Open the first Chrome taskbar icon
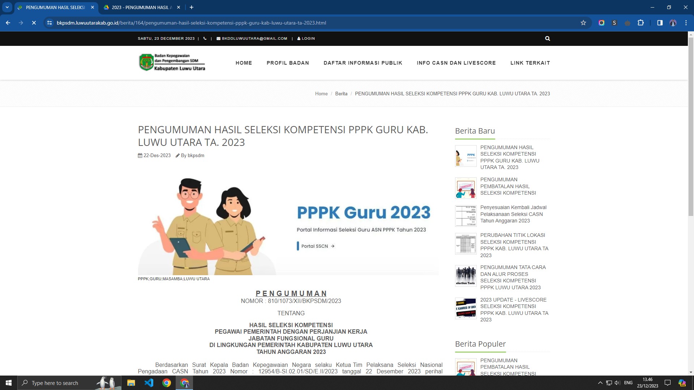Viewport: 694px width, 390px height. pos(167,383)
